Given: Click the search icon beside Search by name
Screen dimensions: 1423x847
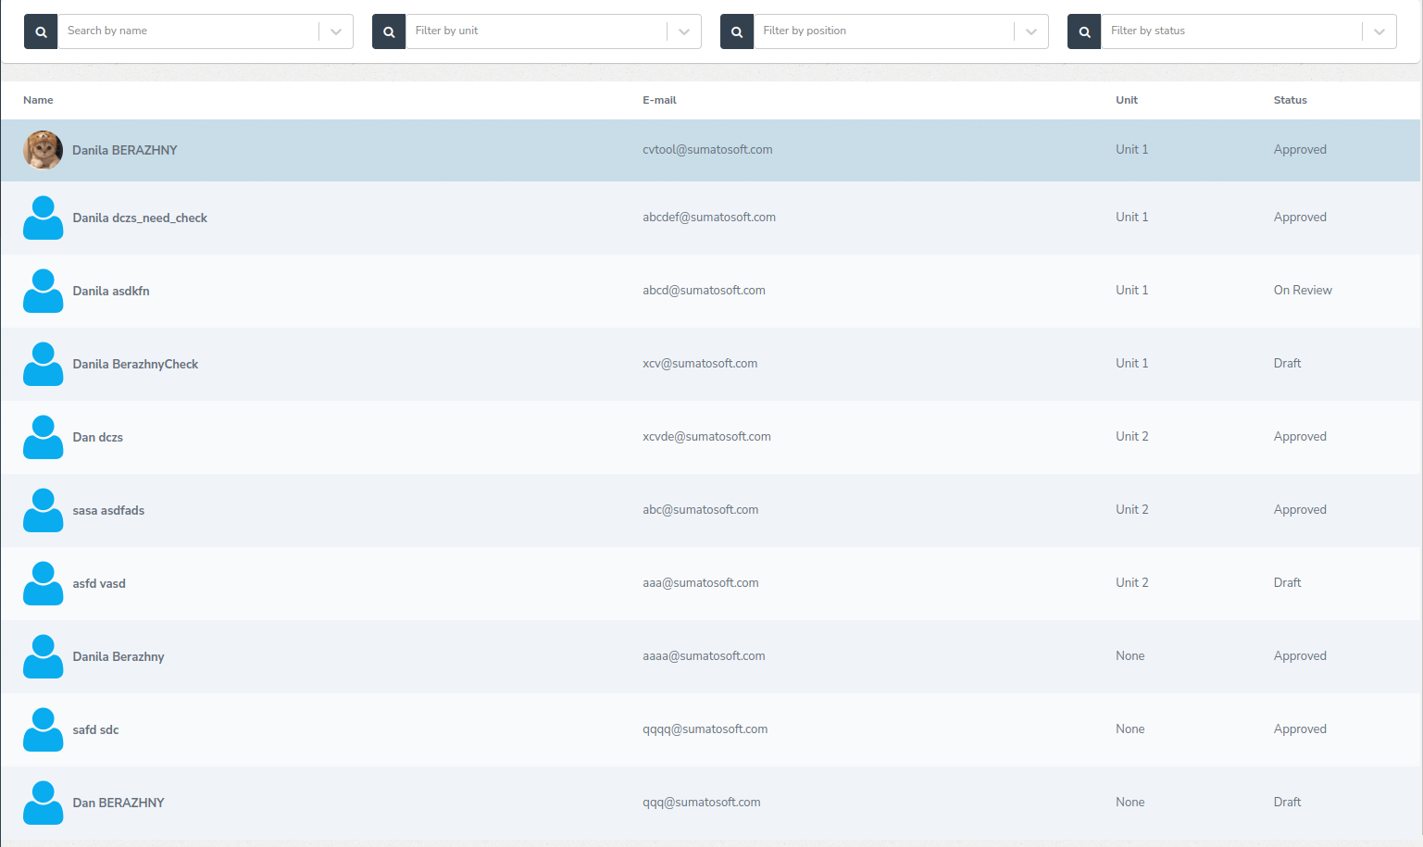Looking at the screenshot, I should tap(41, 31).
